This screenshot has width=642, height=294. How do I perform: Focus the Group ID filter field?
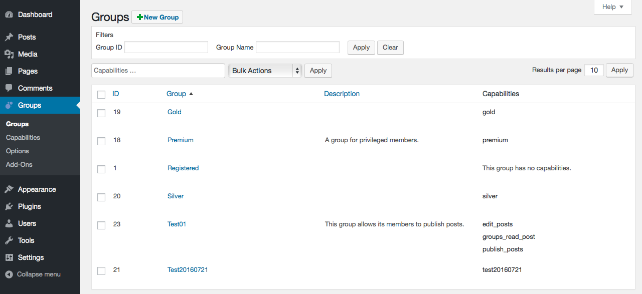click(166, 47)
